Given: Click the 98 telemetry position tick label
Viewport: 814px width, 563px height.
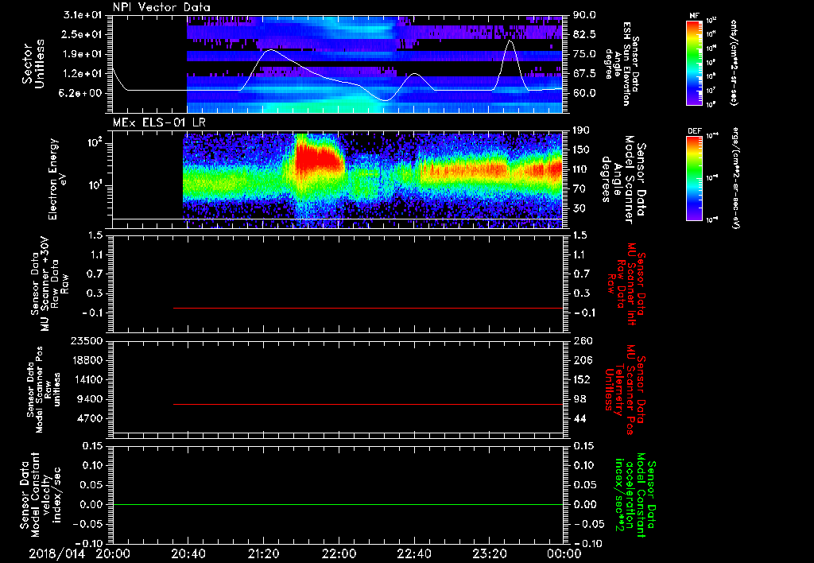Looking at the screenshot, I should (x=579, y=399).
